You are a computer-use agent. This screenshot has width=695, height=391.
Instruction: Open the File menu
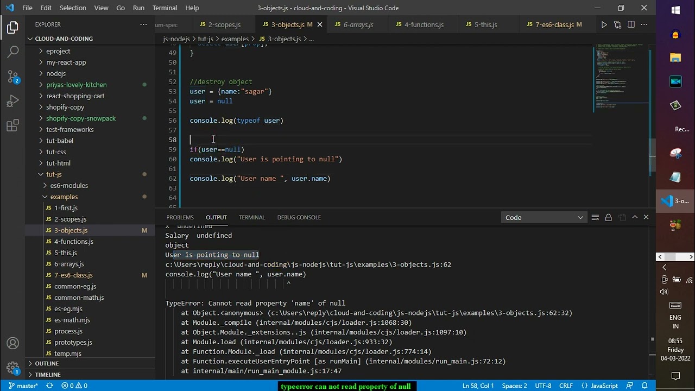click(x=27, y=8)
